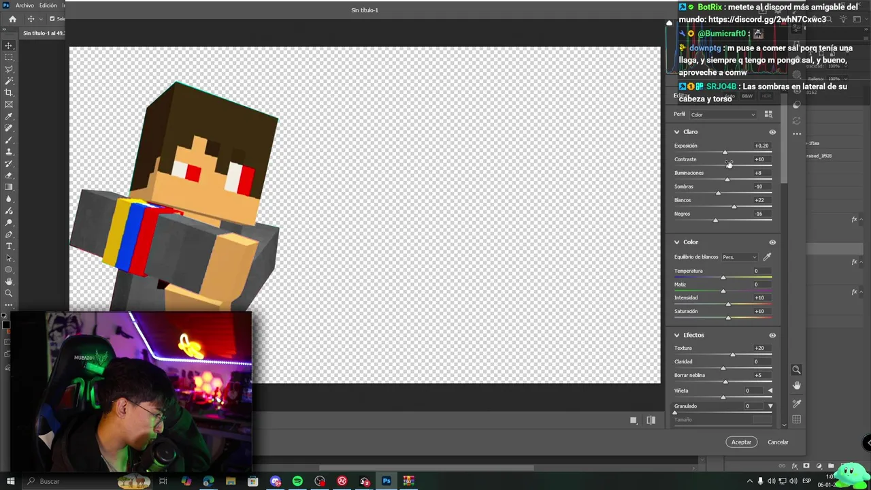Select the Zoom tool in left toolbar
Viewport: 871px width, 490px height.
pyautogui.click(x=9, y=293)
